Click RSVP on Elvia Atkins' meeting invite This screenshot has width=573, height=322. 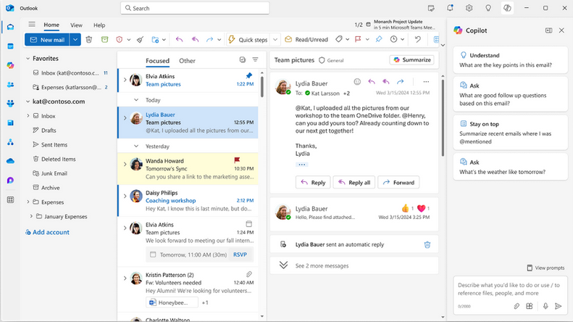[240, 255]
